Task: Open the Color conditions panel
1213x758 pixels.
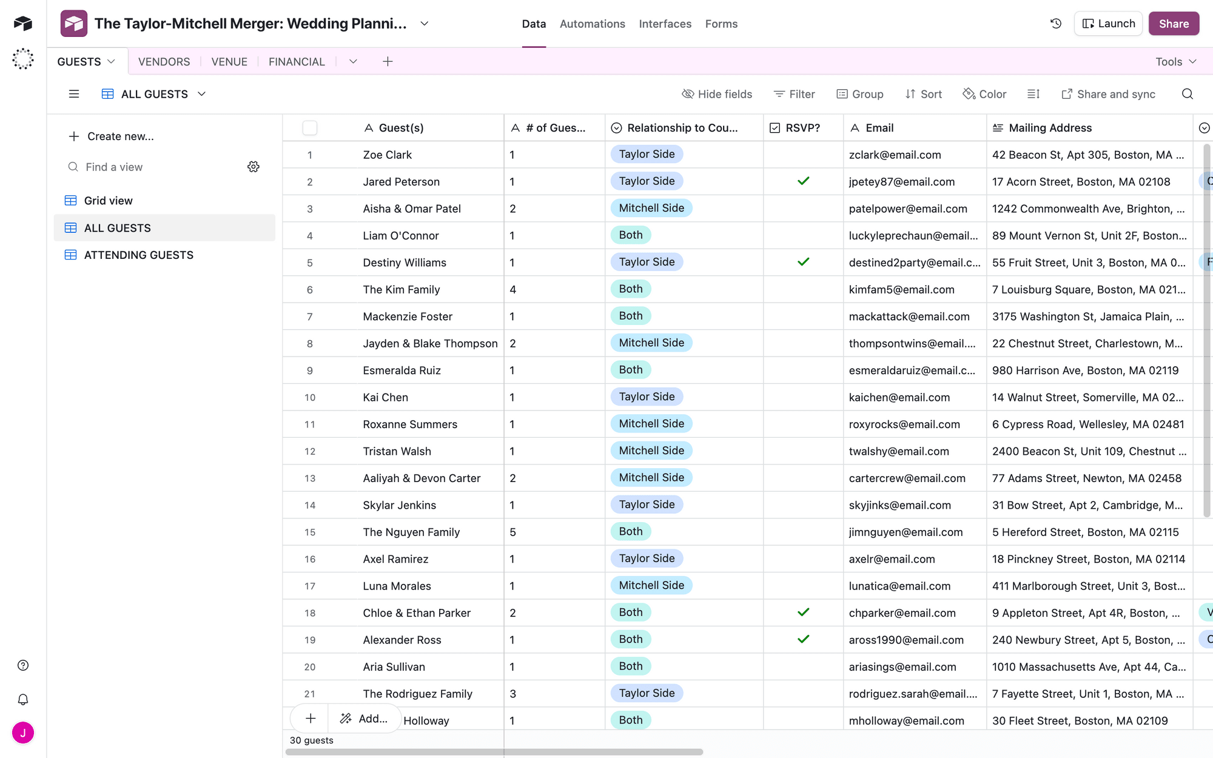Action: pos(984,94)
